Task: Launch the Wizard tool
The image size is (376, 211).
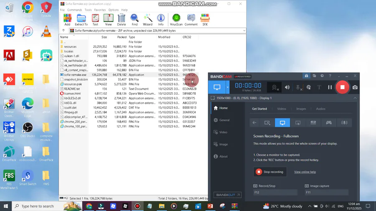Action: (148, 20)
